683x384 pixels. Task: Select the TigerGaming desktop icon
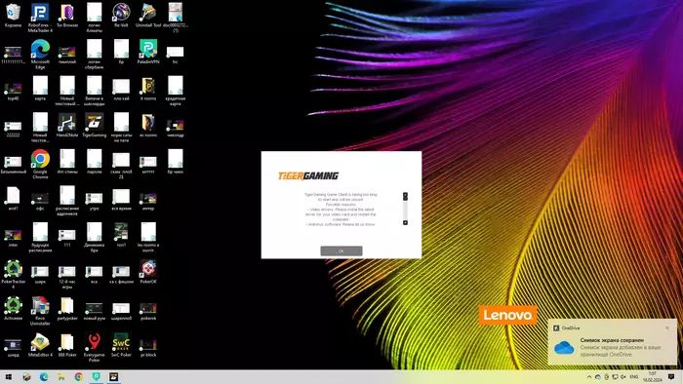(x=94, y=126)
